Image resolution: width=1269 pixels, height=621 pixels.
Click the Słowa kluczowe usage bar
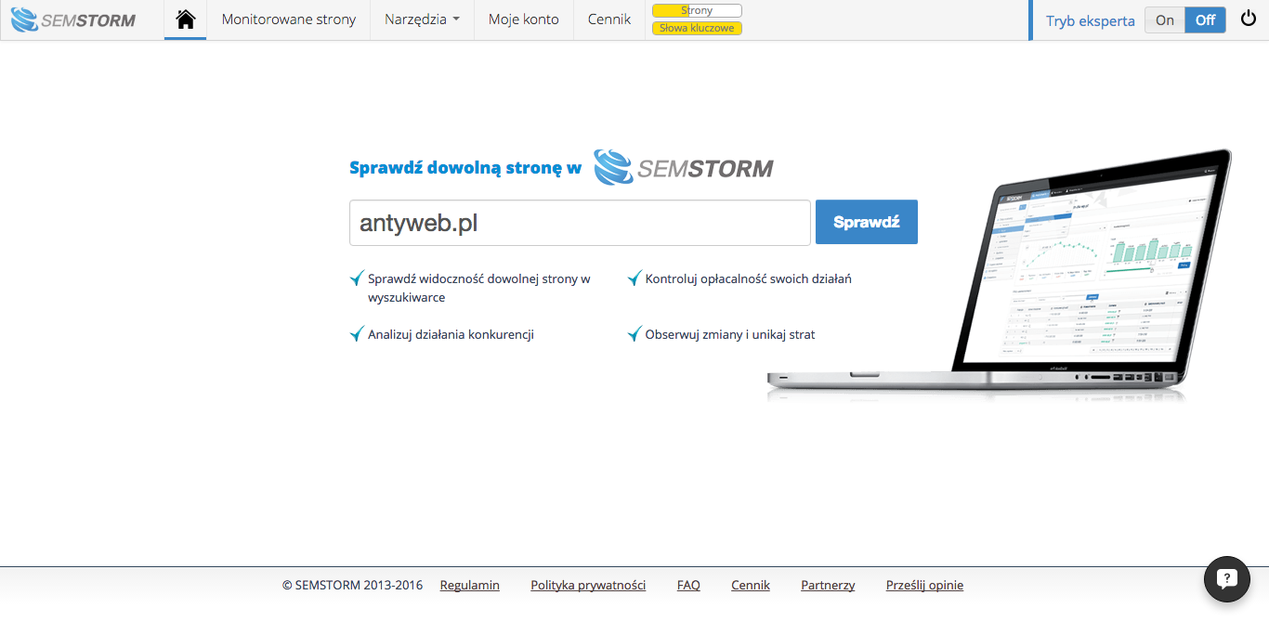tap(697, 28)
